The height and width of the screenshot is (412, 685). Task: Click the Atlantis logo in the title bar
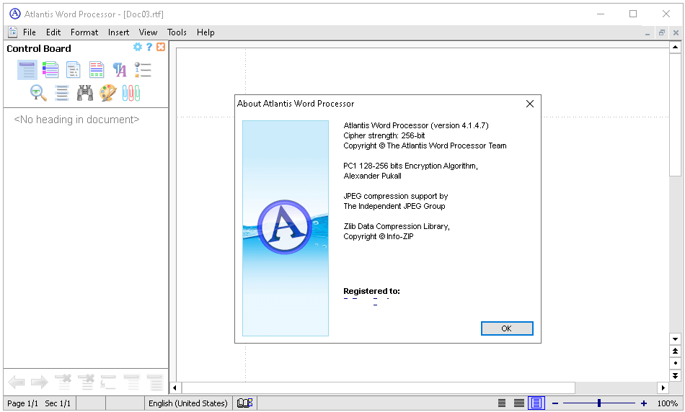click(x=15, y=14)
